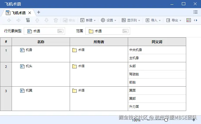Select synonym 中央机身
Image resolution: width=201 pixels, height=124 pixels.
(136, 50)
